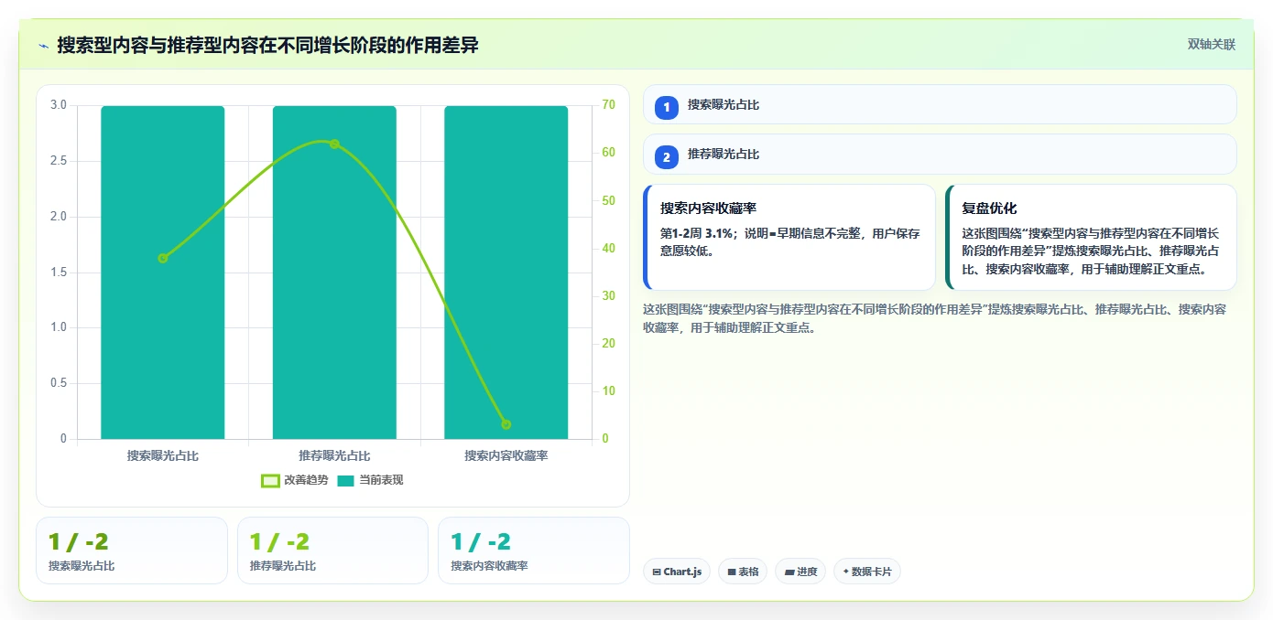The width and height of the screenshot is (1273, 620).
Task: Click trend line peak point on 推荐曝光占比
Action: [334, 144]
